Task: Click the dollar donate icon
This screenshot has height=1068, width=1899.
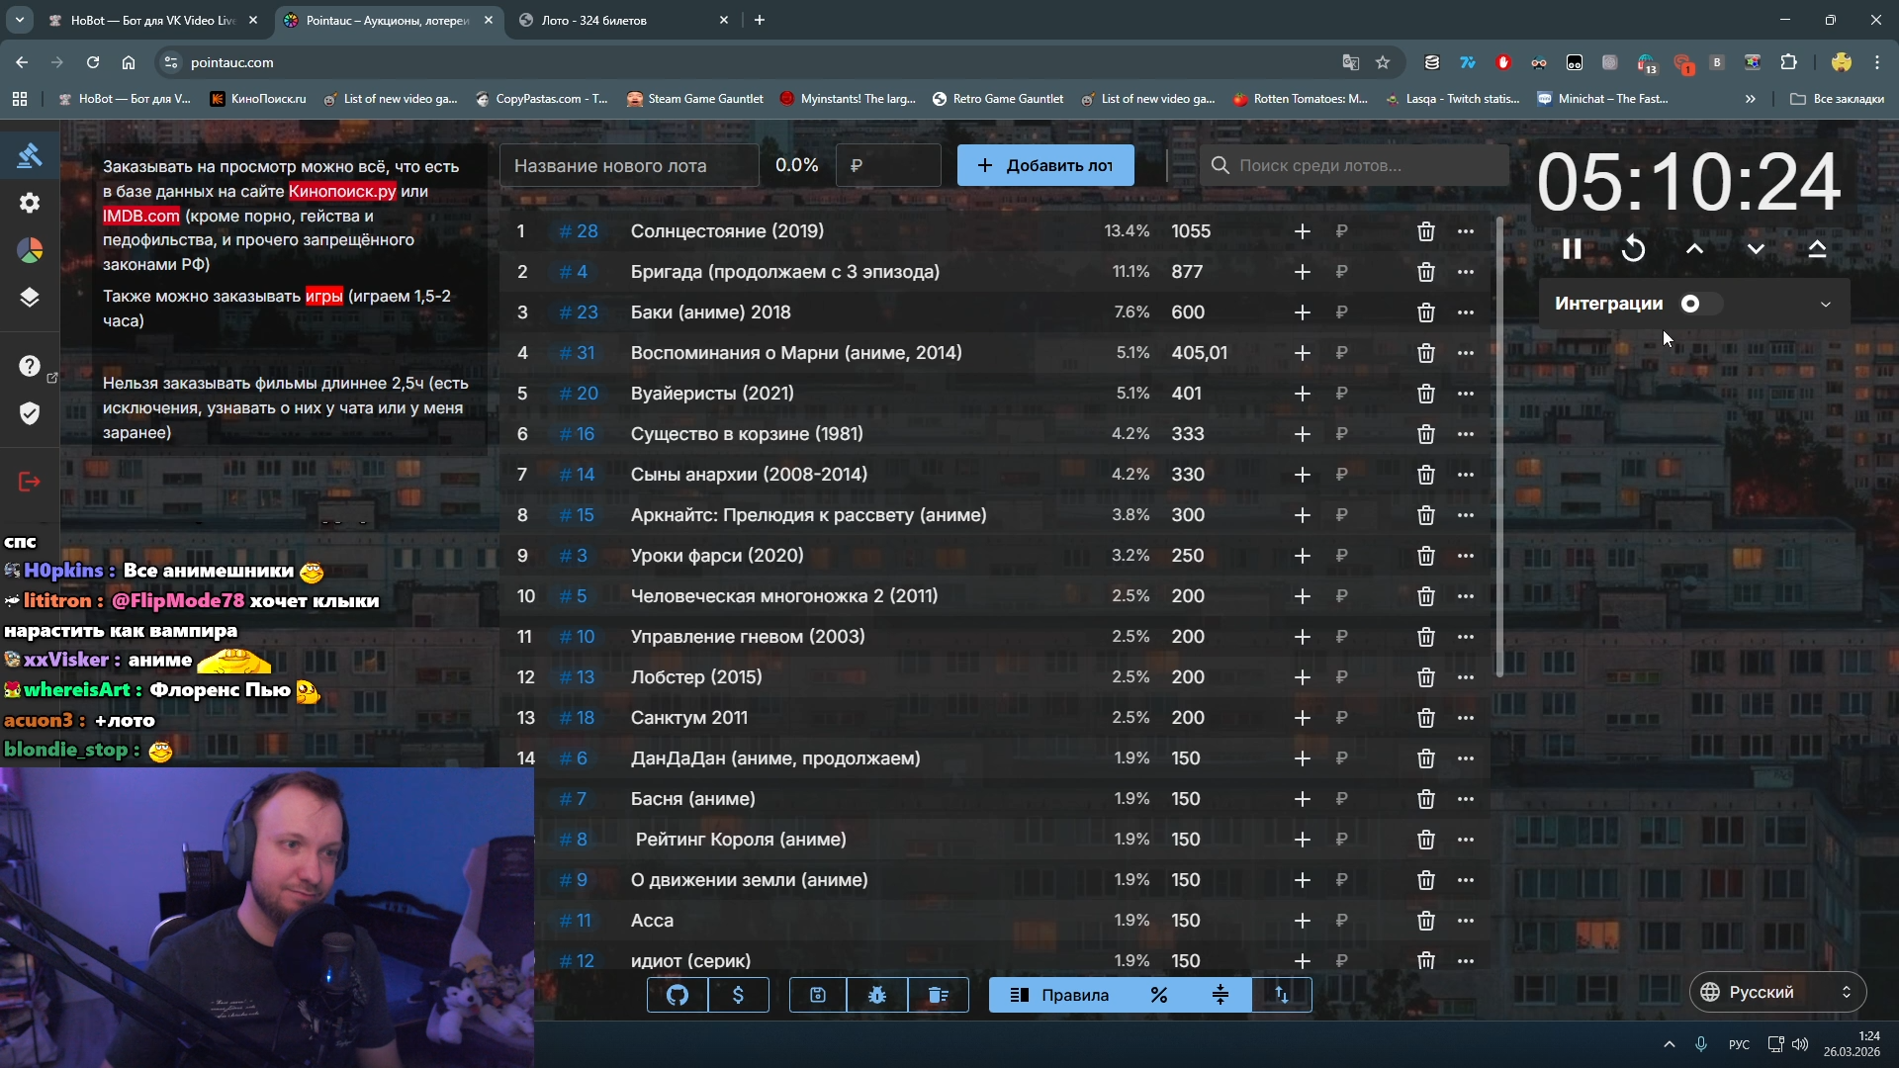Action: [x=738, y=995]
